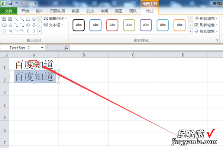Viewport: 223px width, 148px height.
Task: Open the 文件 tab
Action: (x=9, y=11)
